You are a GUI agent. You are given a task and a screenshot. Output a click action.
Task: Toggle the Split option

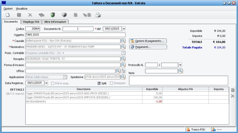pyautogui.click(x=99, y=83)
